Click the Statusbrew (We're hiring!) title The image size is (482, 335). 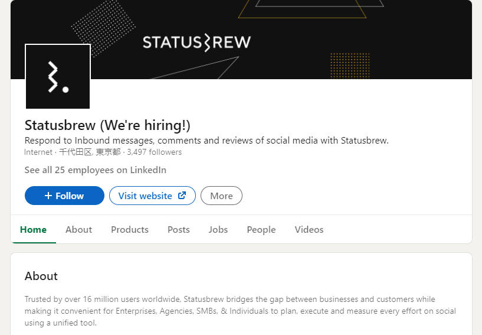pos(107,125)
